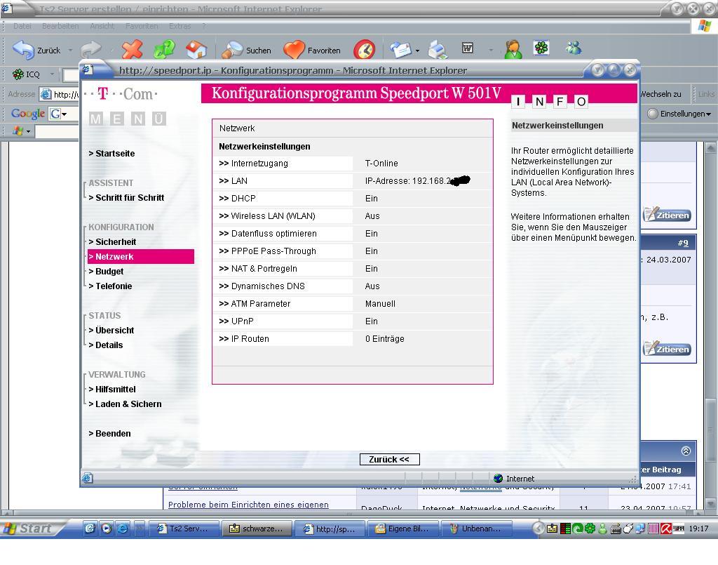The image size is (718, 565).
Task: Click the mail envelope toolbar icon
Action: tap(400, 50)
